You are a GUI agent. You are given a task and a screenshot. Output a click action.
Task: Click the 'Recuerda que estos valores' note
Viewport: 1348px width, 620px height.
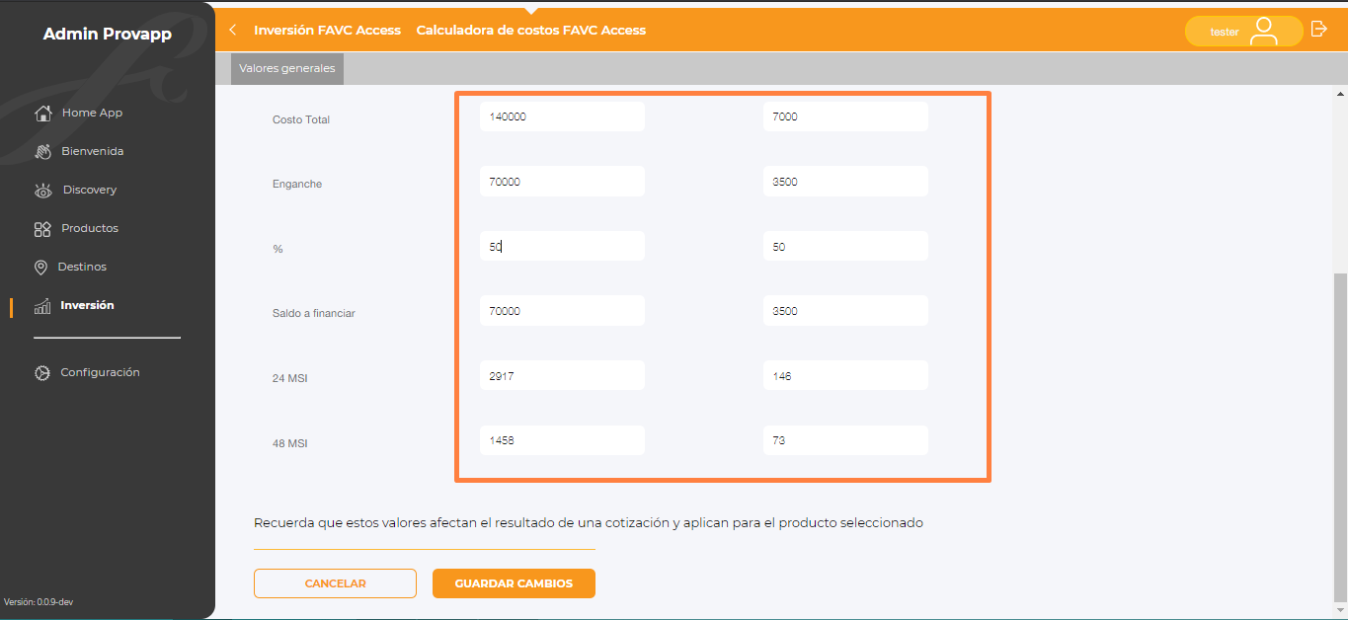pyautogui.click(x=589, y=523)
